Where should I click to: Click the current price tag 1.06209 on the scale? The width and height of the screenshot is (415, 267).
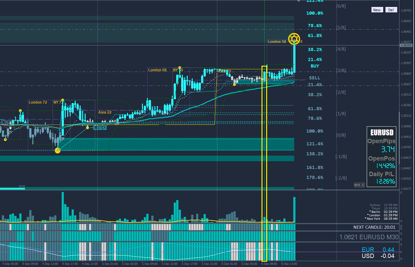(x=406, y=45)
